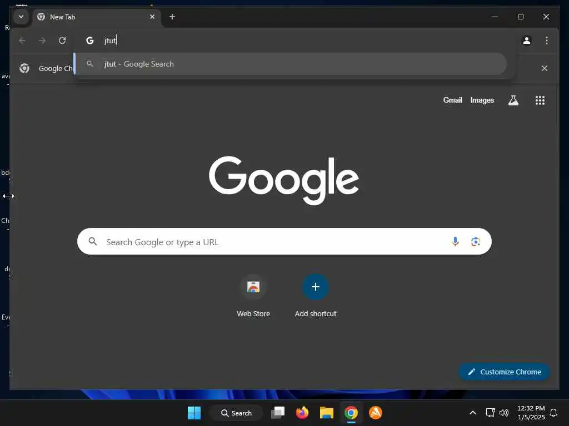Viewport: 569px width, 426px height.
Task: Focus the Search Google or type a URL box
Action: pos(284,242)
